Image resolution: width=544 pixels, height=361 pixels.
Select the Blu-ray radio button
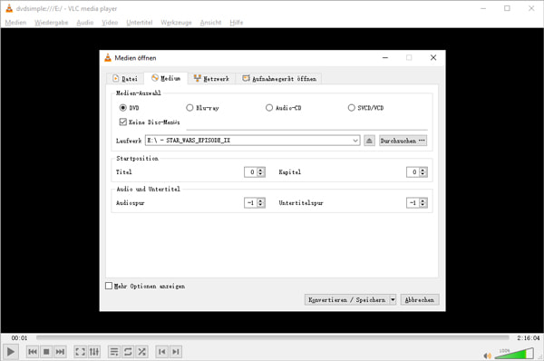pos(189,108)
